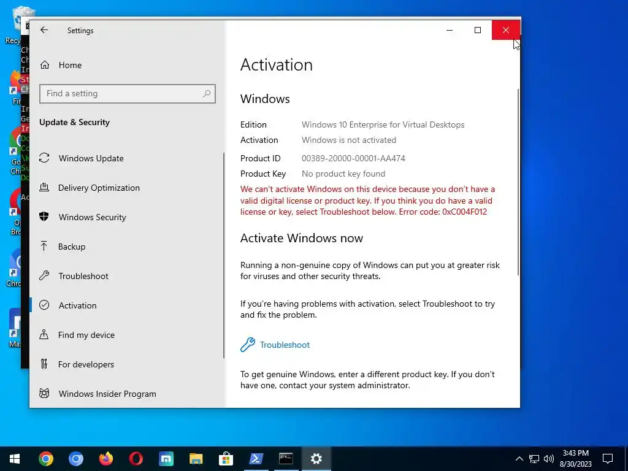Select the Windows Security shield icon
Screen dimensions: 628x471
pos(44,216)
